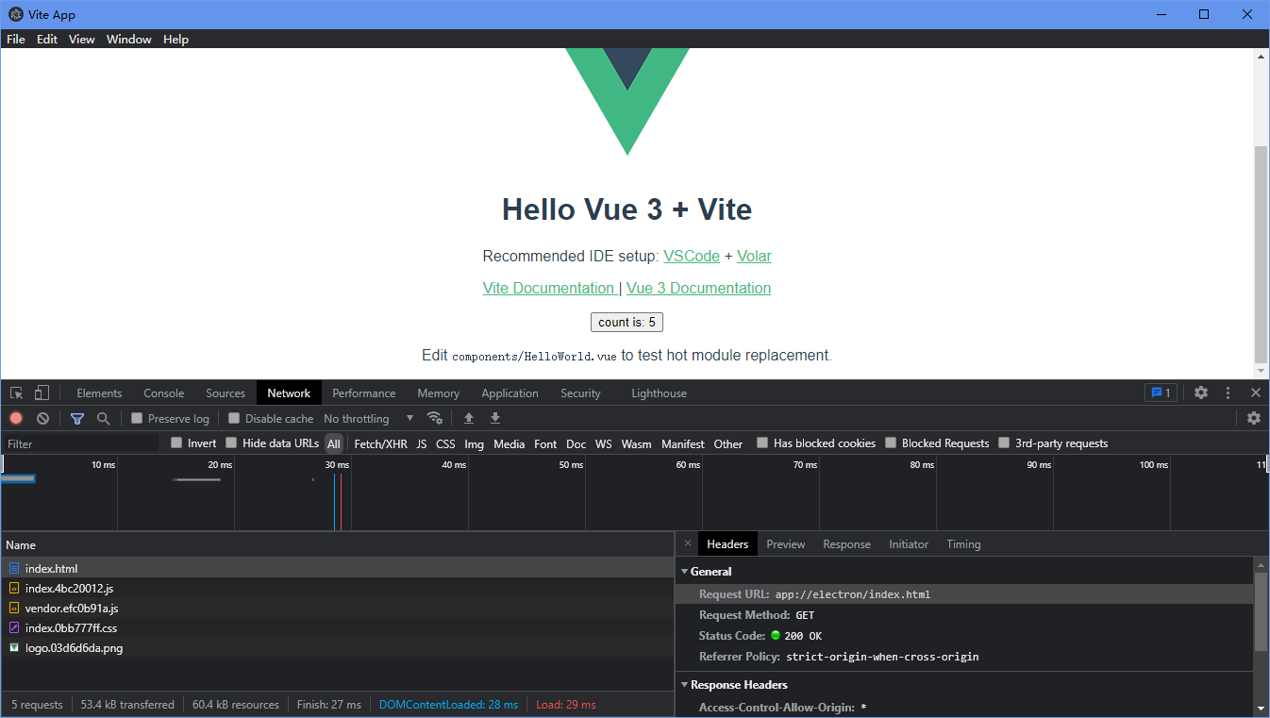
Task: Sort requests by Name column header
Action: pyautogui.click(x=338, y=544)
